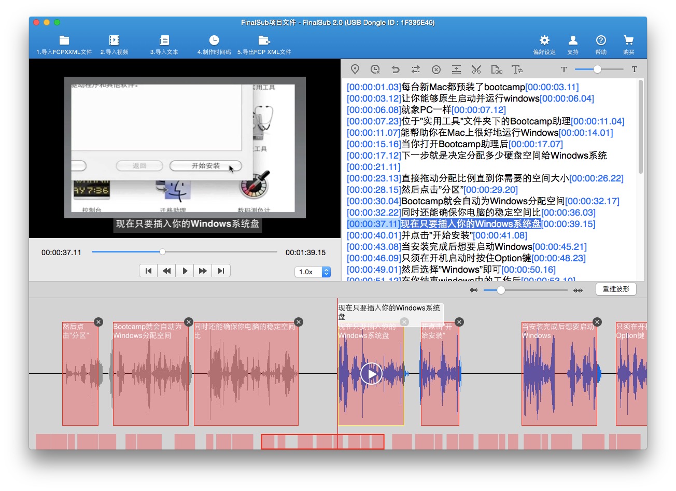Click the undo arrow icon
The image size is (676, 491).
pos(396,69)
